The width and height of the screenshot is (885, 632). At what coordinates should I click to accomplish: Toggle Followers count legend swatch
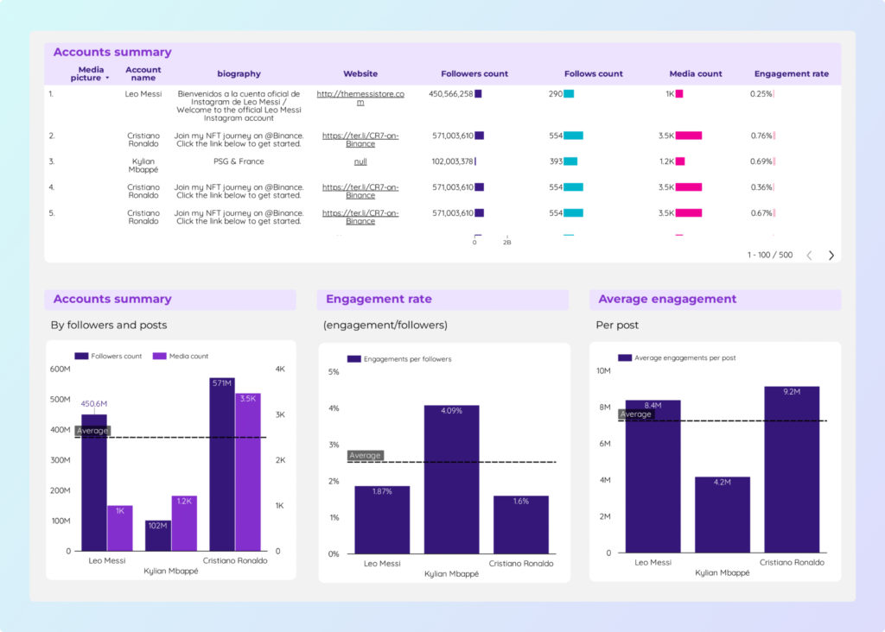click(81, 356)
